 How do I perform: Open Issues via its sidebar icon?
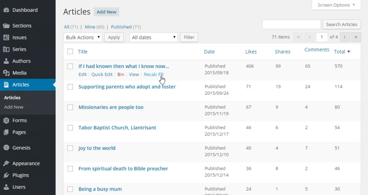6,37
